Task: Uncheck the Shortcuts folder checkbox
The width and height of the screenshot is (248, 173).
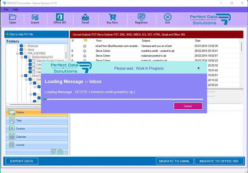Action: 21,46
